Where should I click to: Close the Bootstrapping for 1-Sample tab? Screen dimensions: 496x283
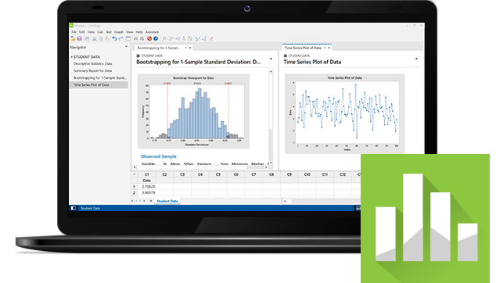click(190, 48)
